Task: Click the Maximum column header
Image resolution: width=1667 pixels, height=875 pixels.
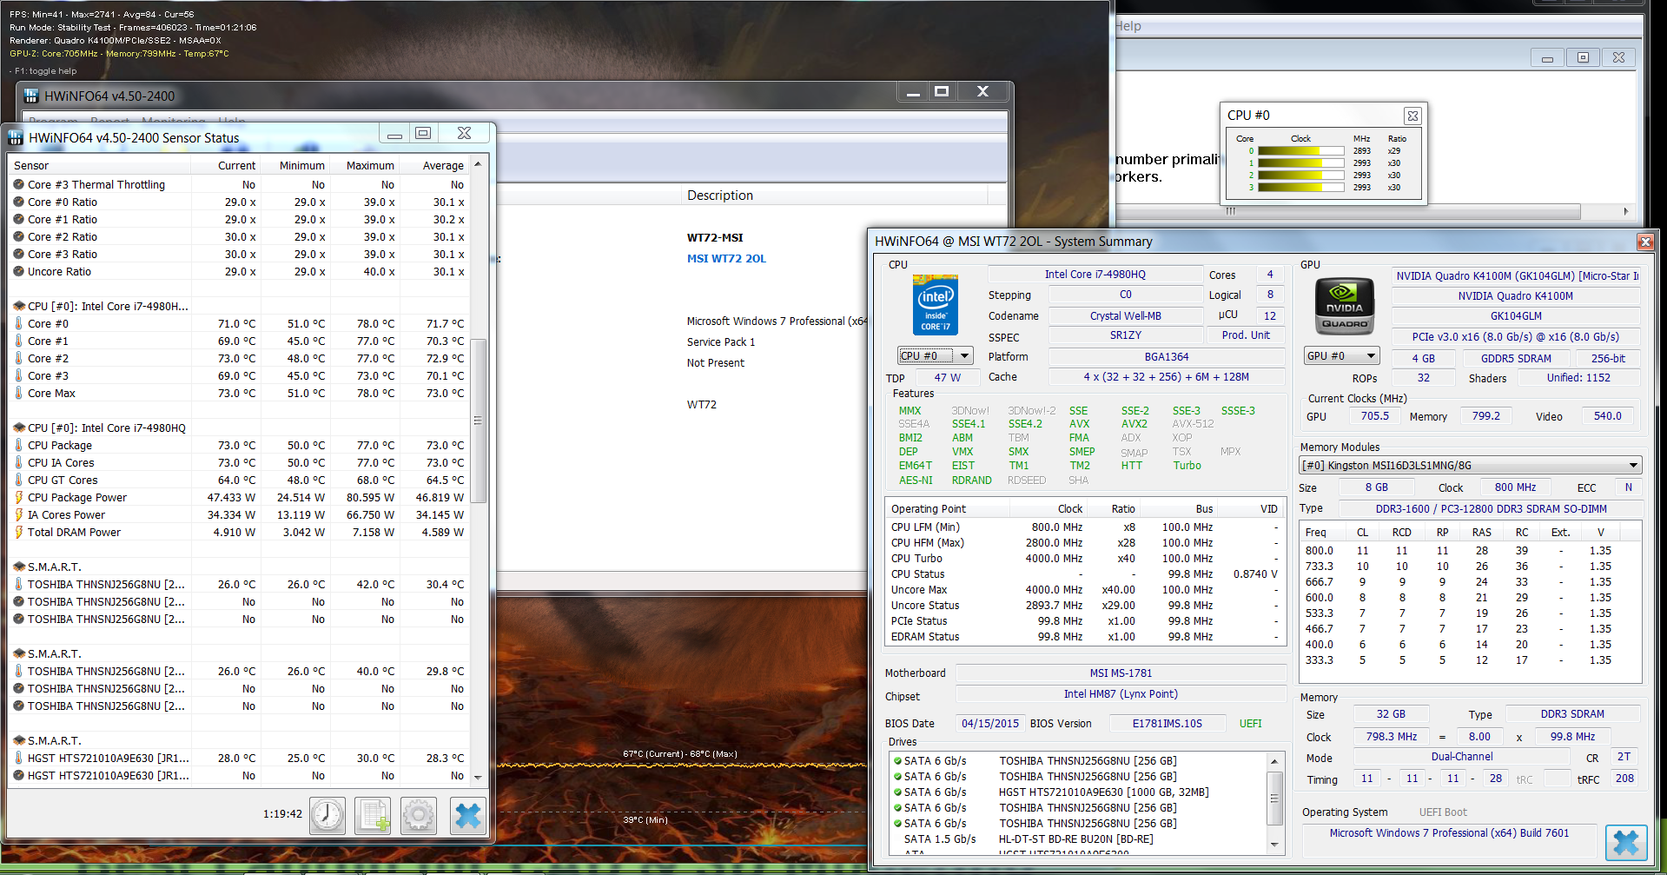Action: point(365,165)
